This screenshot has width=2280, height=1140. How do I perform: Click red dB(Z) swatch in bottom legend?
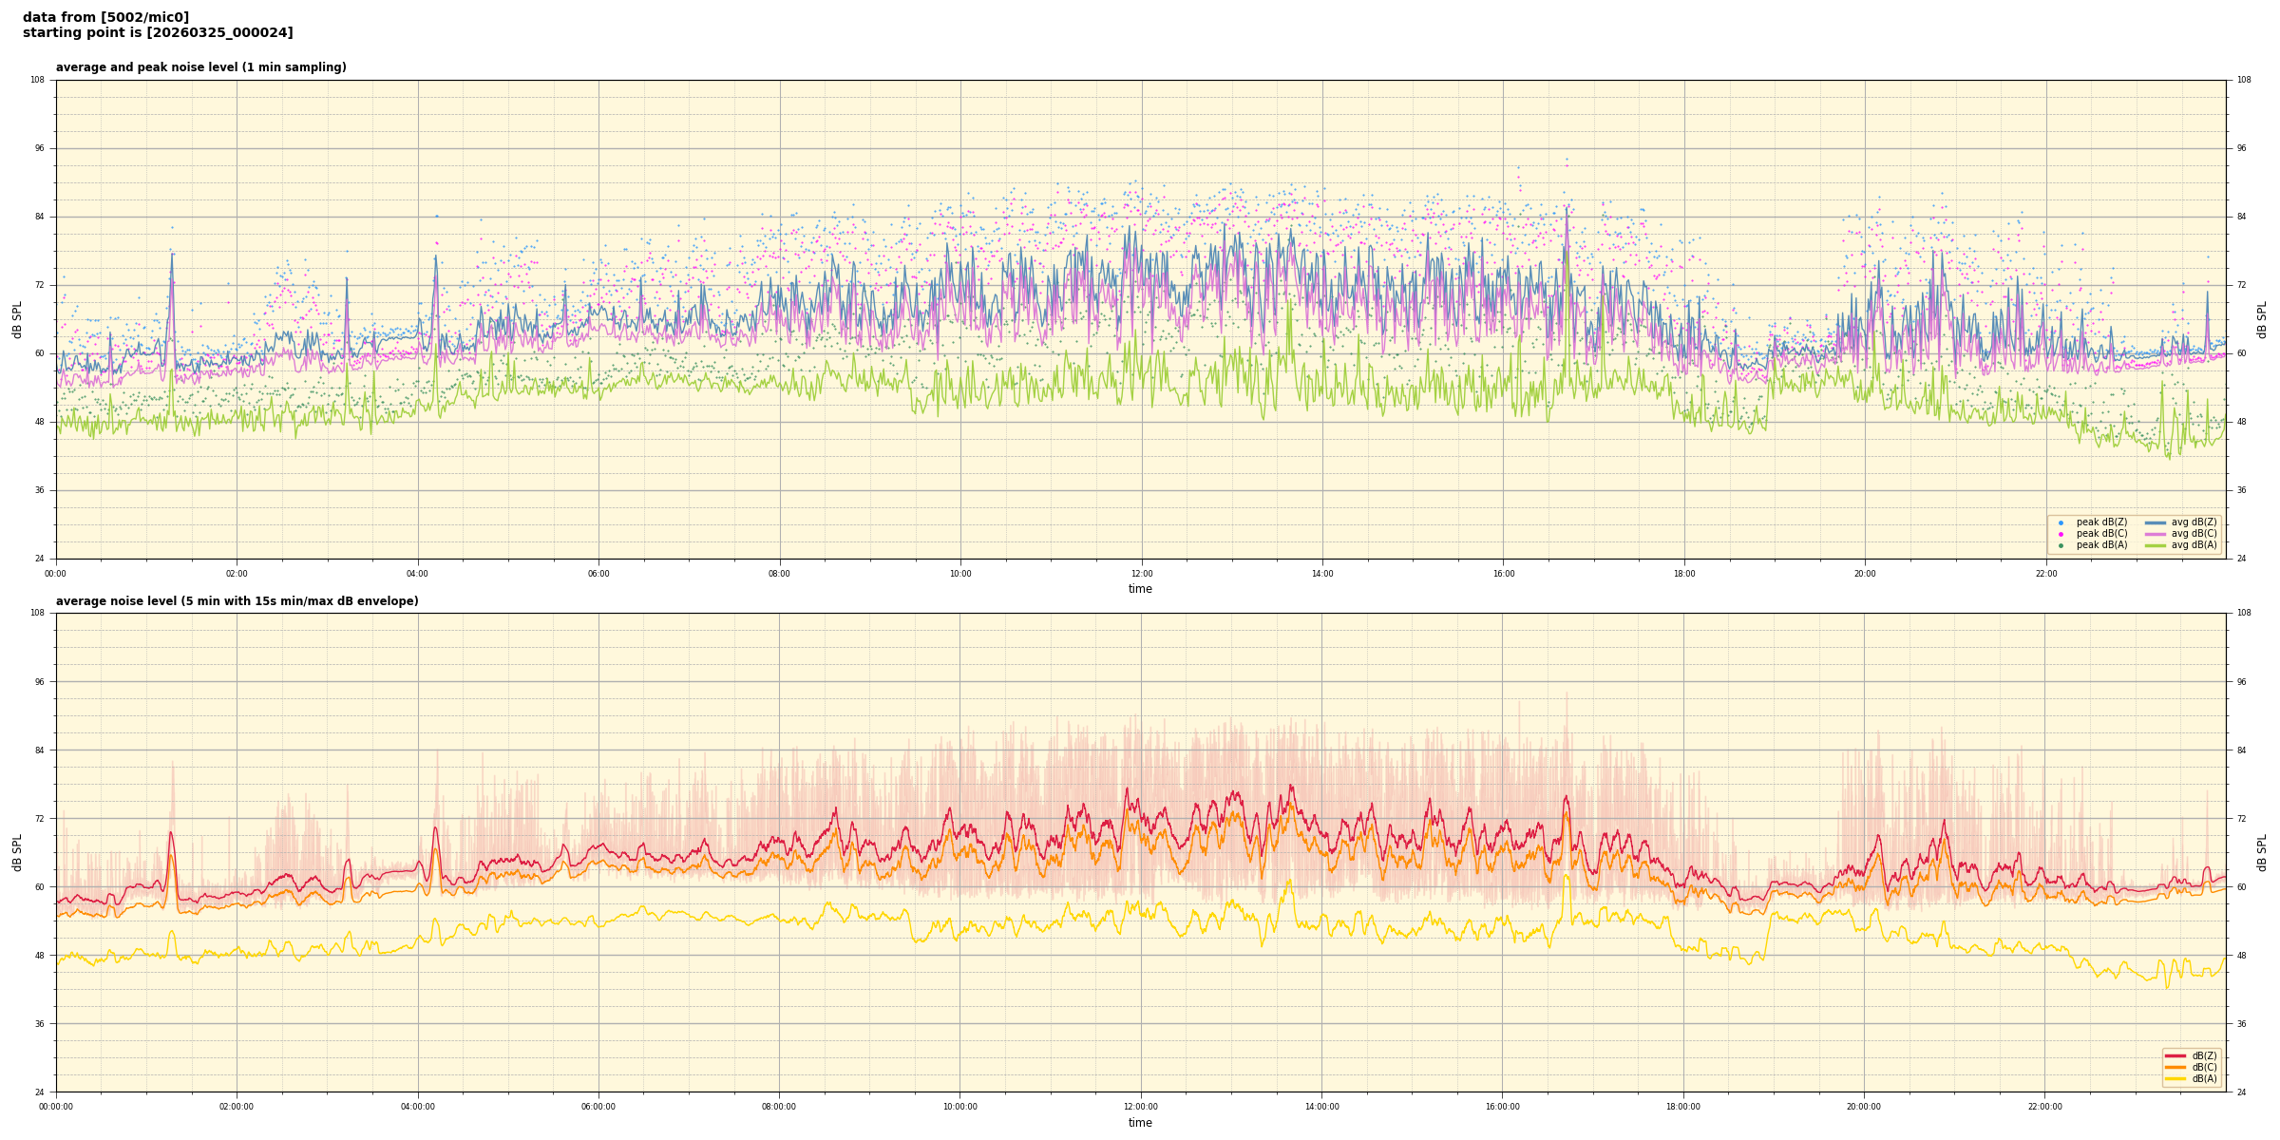[2175, 1055]
